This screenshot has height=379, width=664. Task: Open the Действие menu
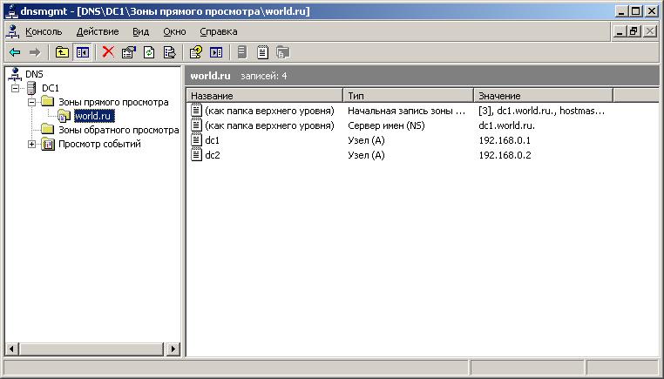98,31
